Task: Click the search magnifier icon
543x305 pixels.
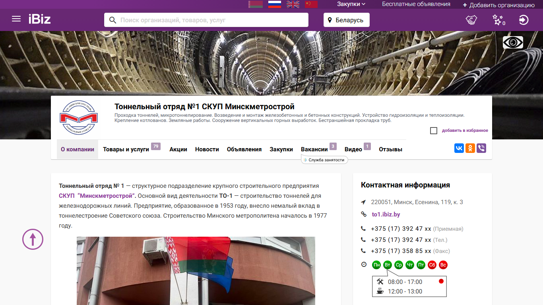Action: 112,20
